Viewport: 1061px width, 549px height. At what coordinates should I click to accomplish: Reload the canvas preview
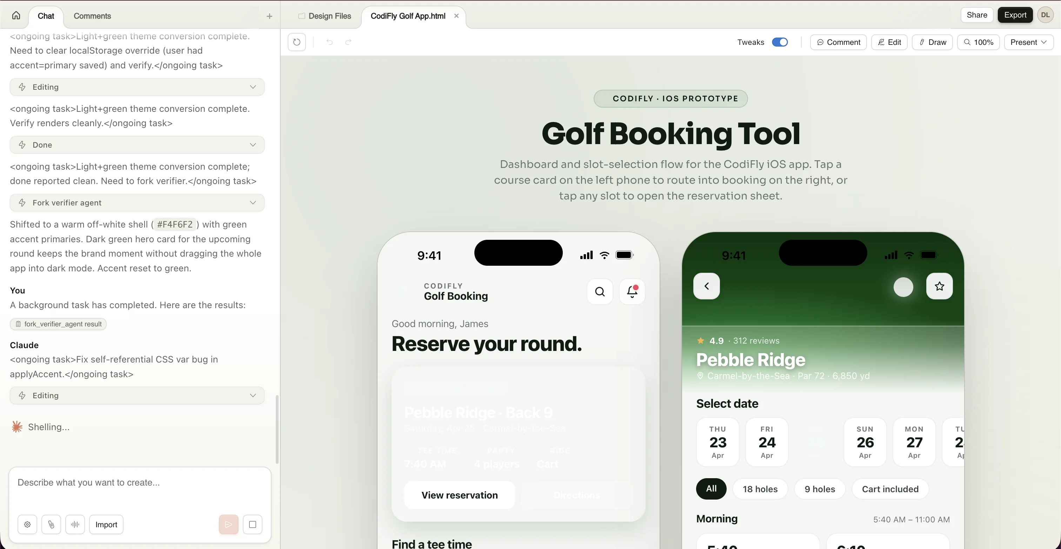pos(297,42)
